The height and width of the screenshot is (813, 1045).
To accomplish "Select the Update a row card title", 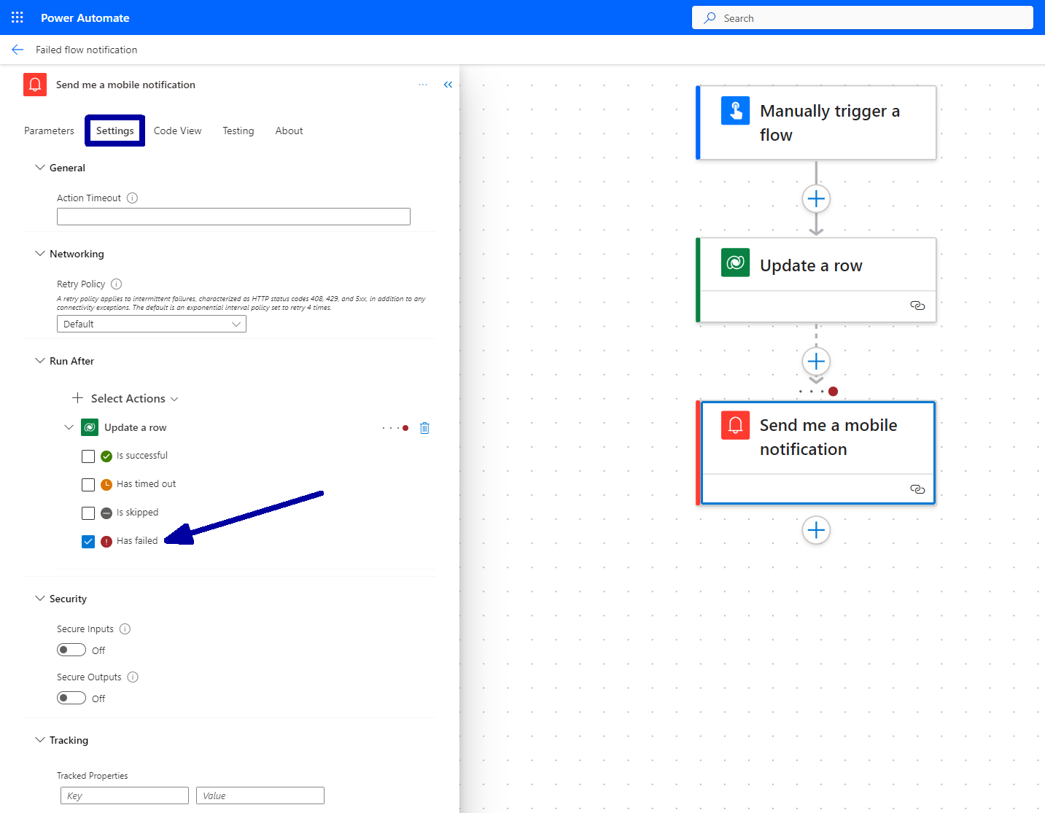I will coord(811,265).
